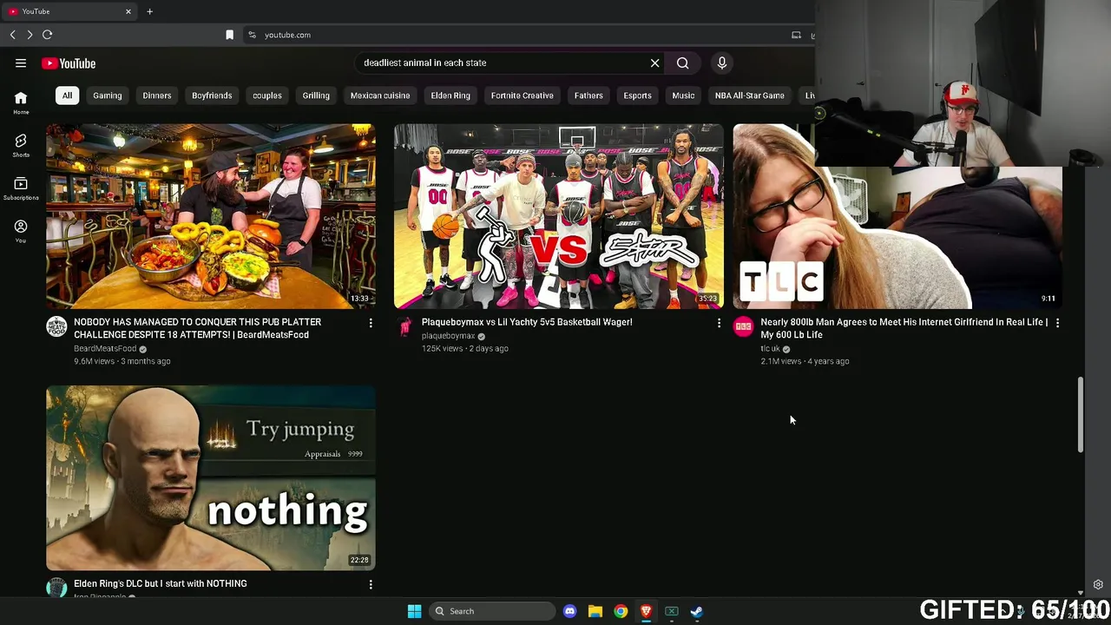This screenshot has height=625, width=1111.
Task: Open the YouTube hamburger guide menu
Action: [21, 63]
